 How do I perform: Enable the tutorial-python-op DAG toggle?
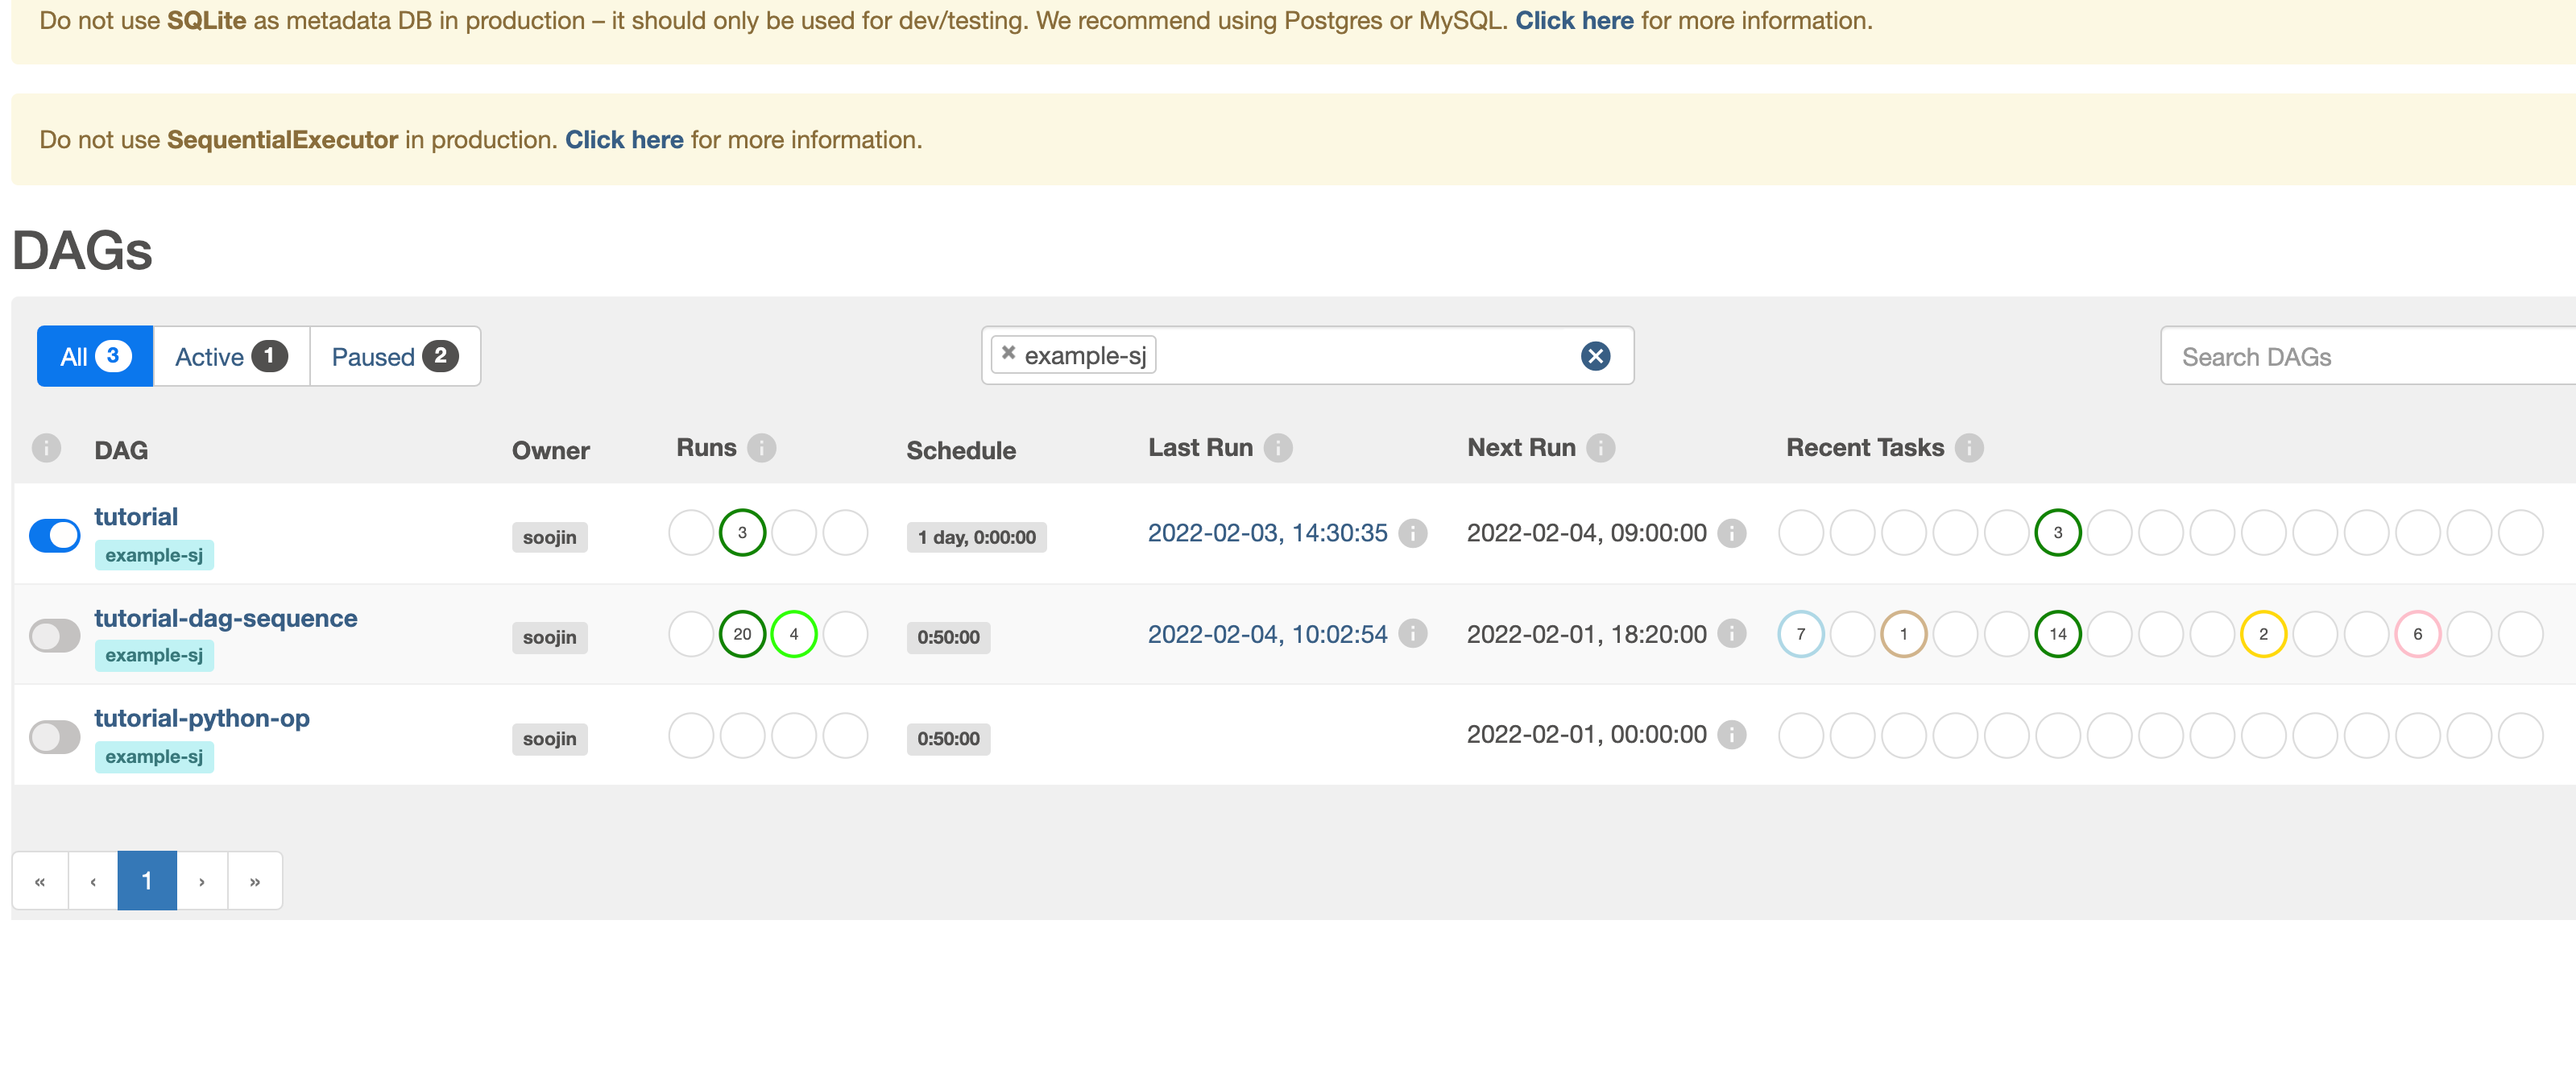click(x=55, y=738)
